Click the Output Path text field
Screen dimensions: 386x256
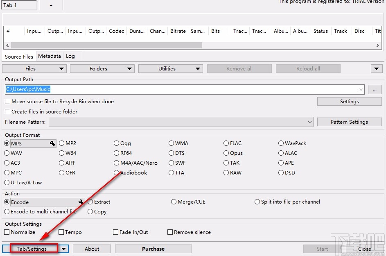182,89
